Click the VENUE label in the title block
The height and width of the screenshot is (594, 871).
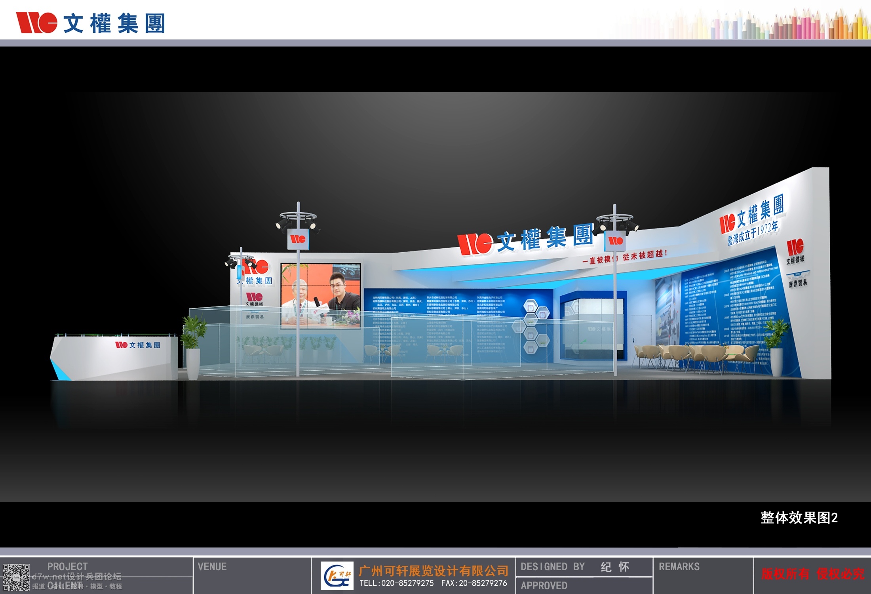point(212,567)
